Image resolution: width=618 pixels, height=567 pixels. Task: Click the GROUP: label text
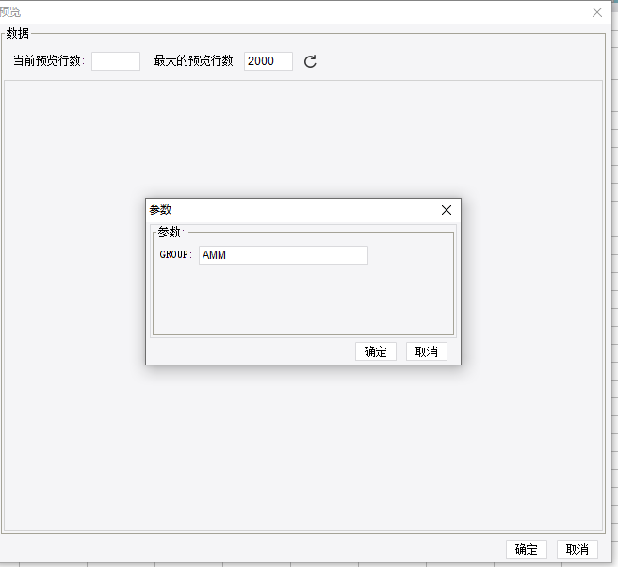point(175,254)
